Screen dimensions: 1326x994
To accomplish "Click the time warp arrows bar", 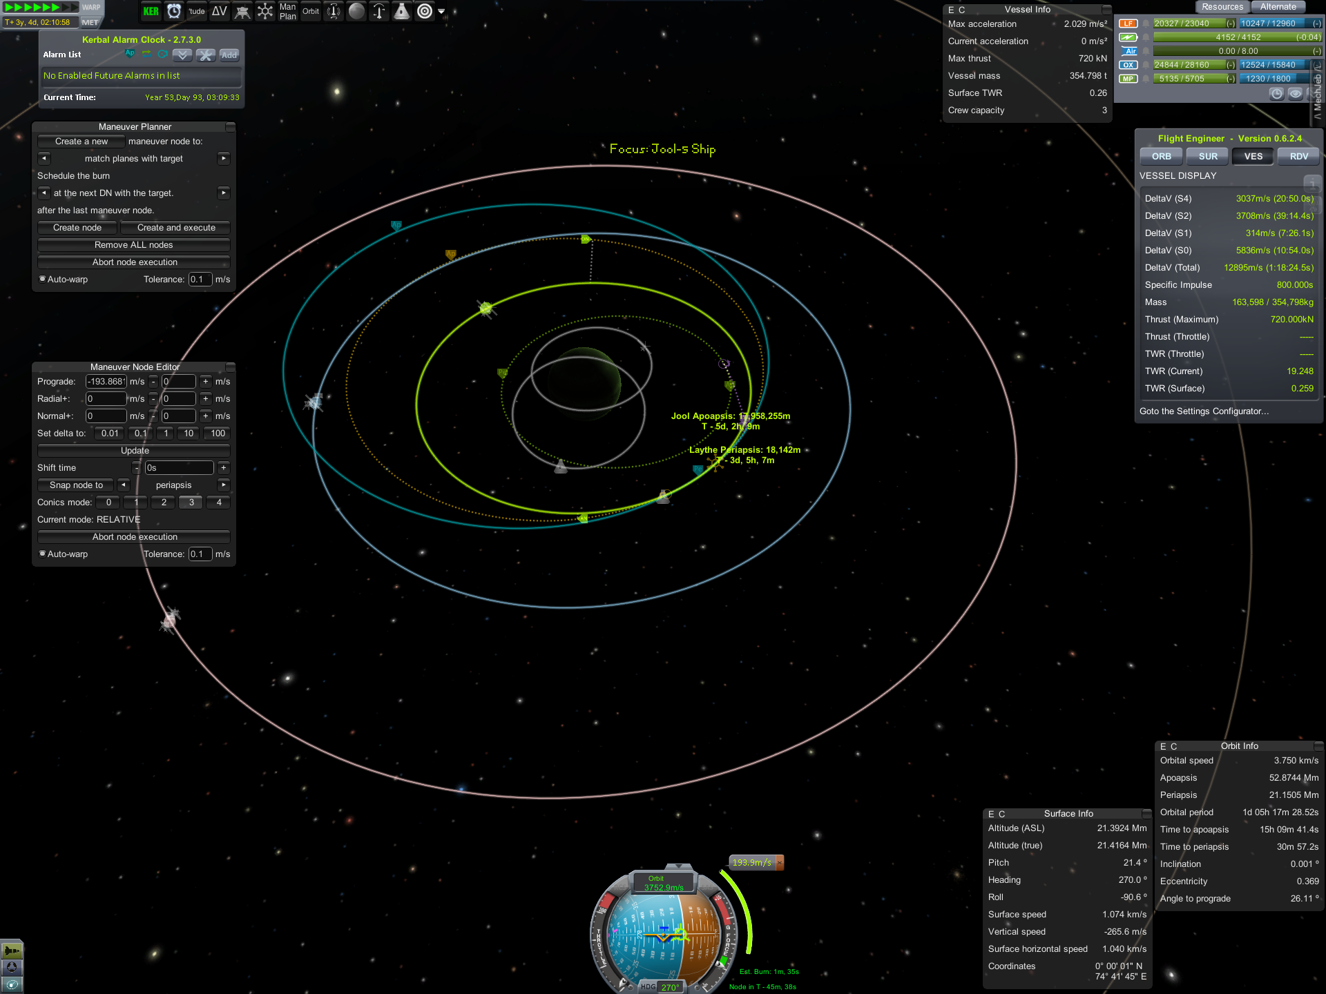I will (41, 7).
